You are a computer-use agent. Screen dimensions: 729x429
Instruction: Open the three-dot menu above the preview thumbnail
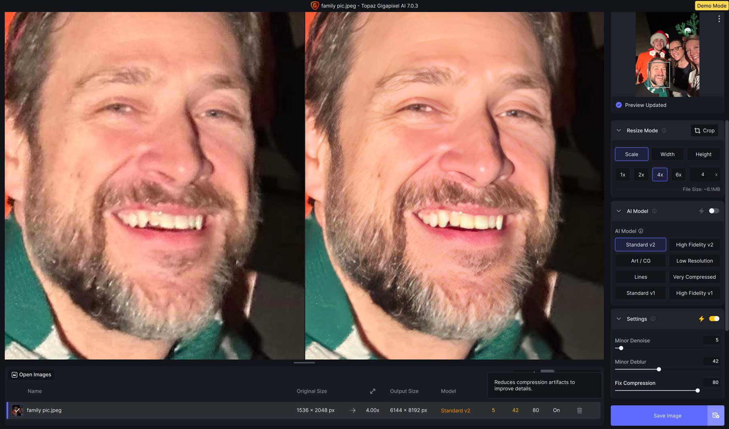pyautogui.click(x=720, y=19)
